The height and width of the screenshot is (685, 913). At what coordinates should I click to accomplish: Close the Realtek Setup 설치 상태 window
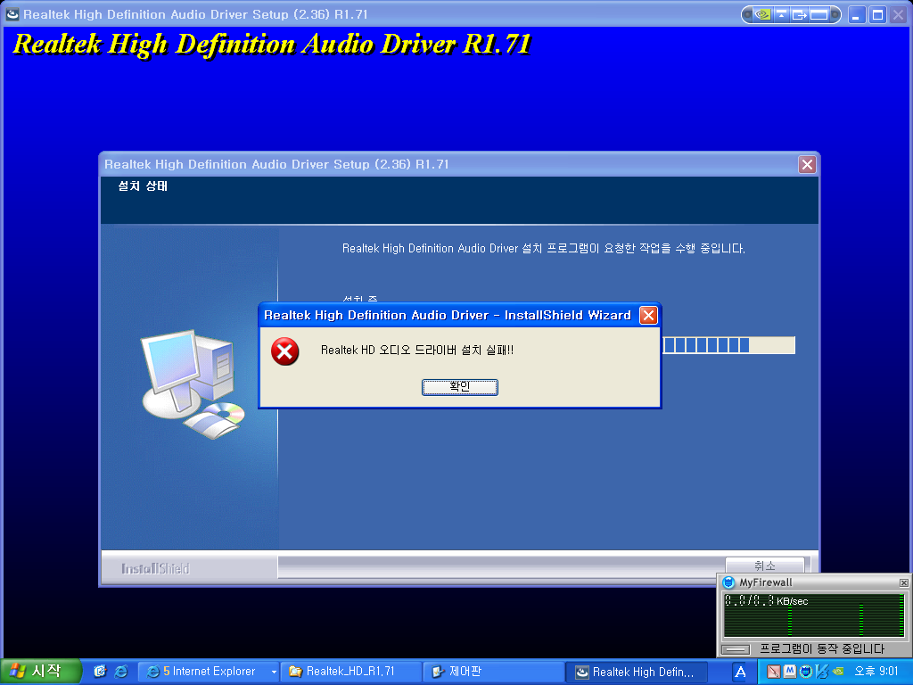807,165
